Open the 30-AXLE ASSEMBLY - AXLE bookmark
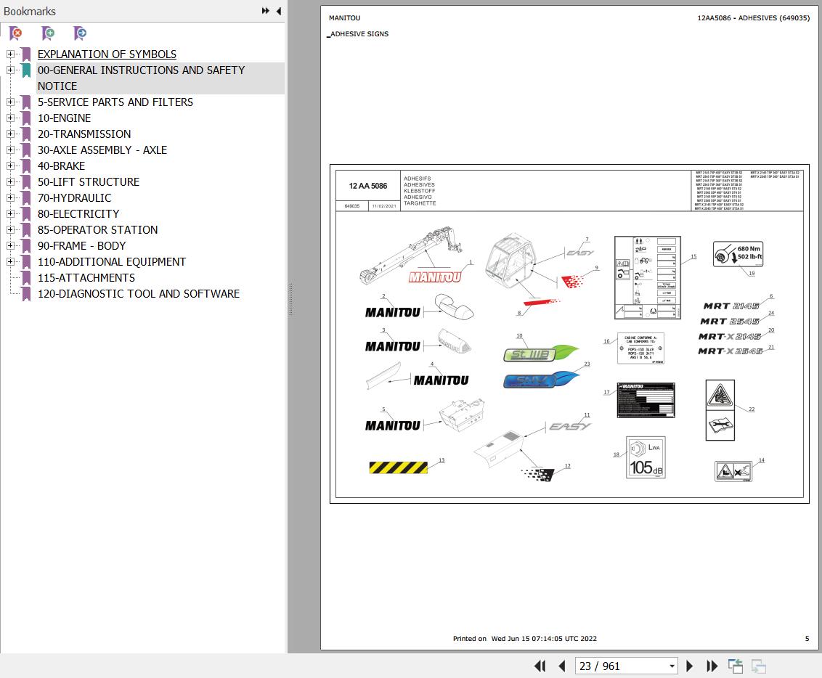The width and height of the screenshot is (822, 678). point(102,150)
